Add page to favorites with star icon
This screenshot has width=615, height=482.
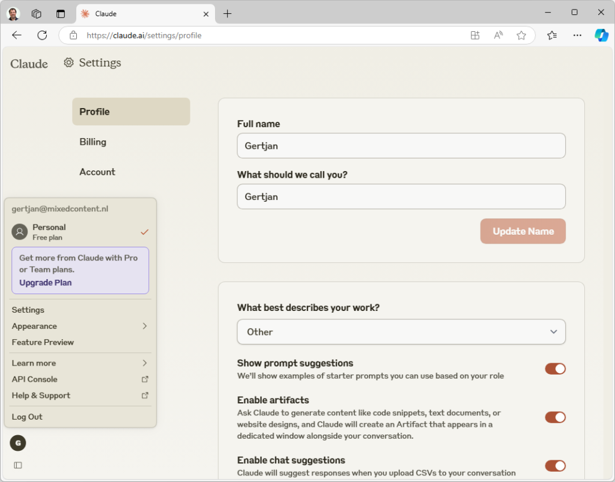tap(521, 35)
